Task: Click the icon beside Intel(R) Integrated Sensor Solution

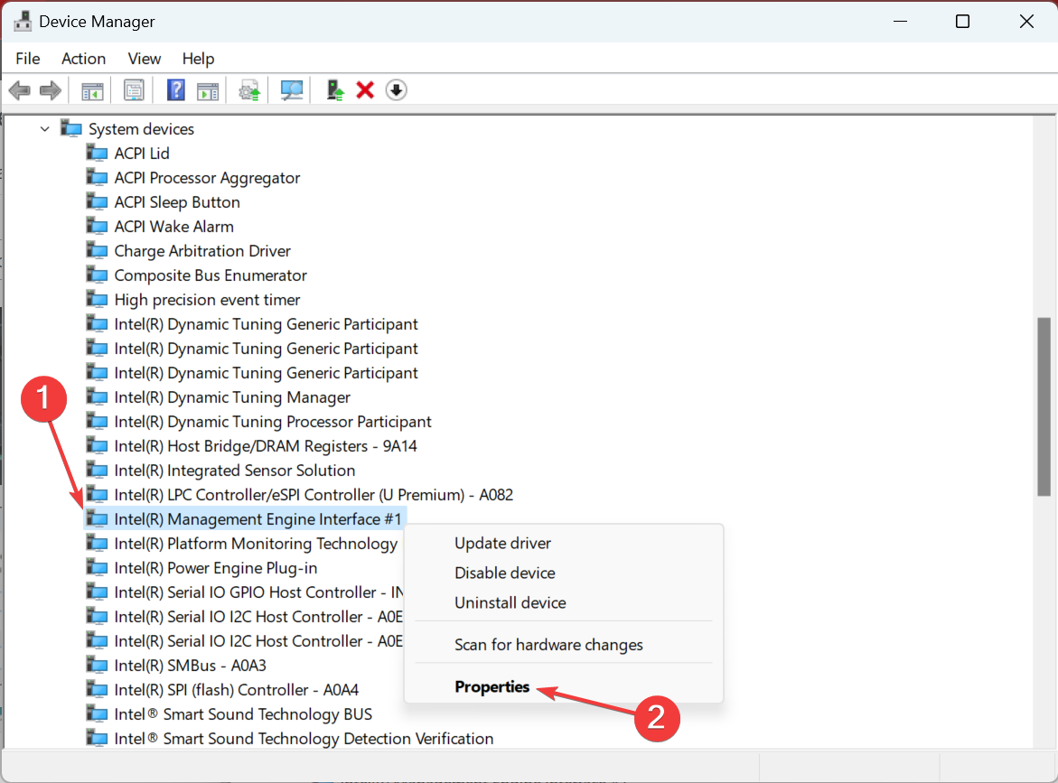Action: click(x=98, y=470)
